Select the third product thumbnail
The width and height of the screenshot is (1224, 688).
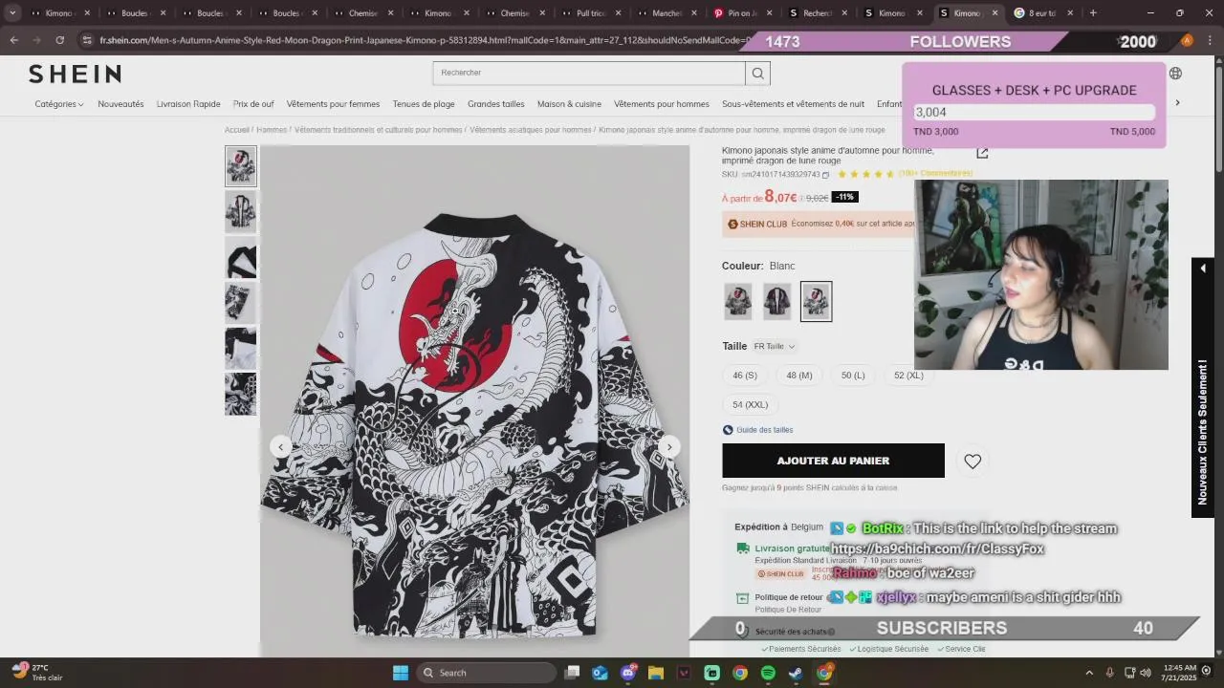click(241, 258)
